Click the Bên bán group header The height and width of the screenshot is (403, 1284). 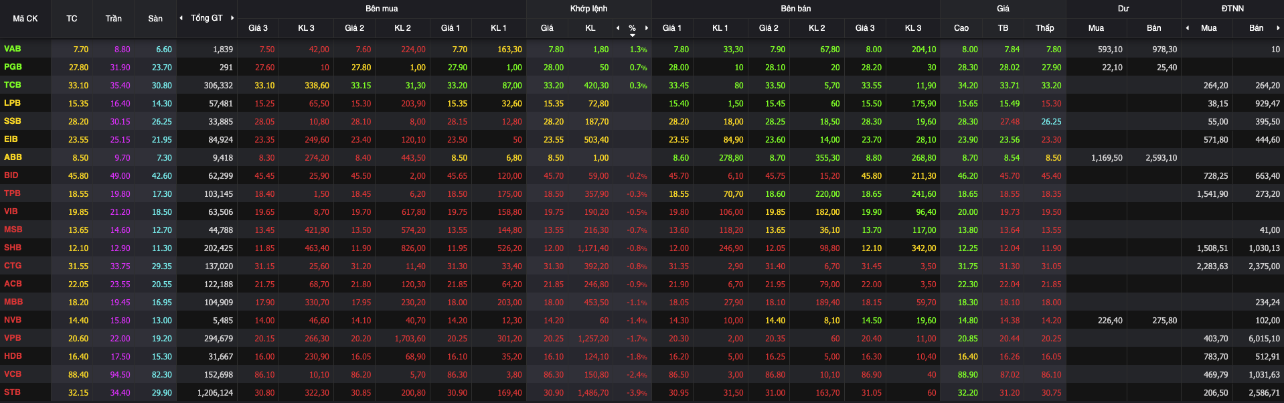(x=796, y=9)
